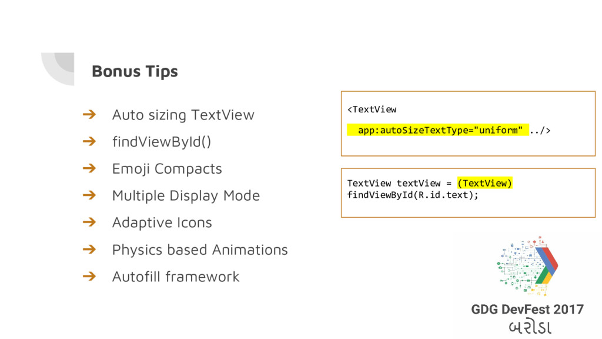The image size is (602, 339).
Task: Click the arrow beside Physics based Animations
Action: pos(89,250)
